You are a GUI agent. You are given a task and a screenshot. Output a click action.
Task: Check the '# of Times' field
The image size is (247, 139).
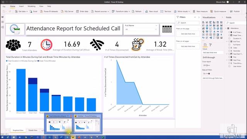point(229,32)
